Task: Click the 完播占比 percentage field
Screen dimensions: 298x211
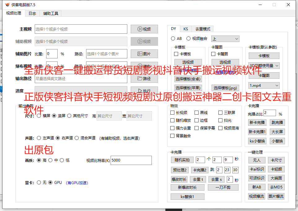Action: [270, 113]
